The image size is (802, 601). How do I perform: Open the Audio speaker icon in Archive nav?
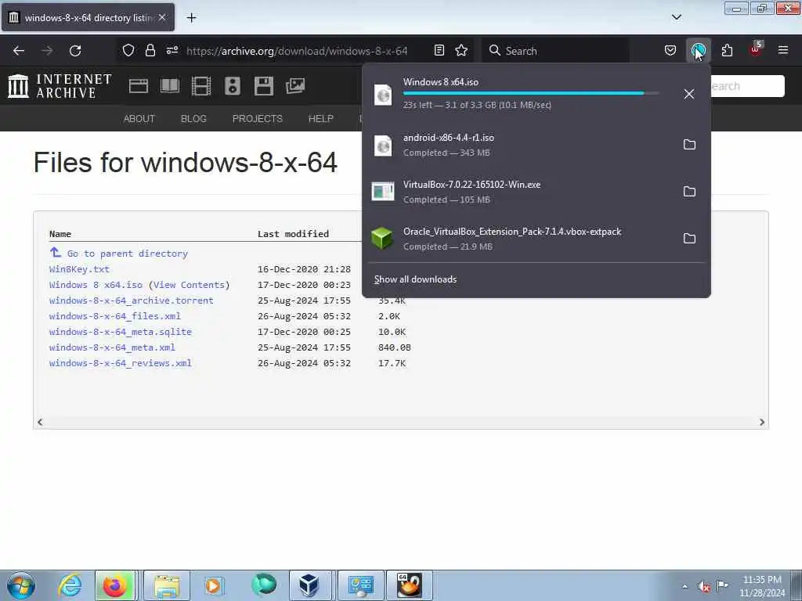coord(232,86)
